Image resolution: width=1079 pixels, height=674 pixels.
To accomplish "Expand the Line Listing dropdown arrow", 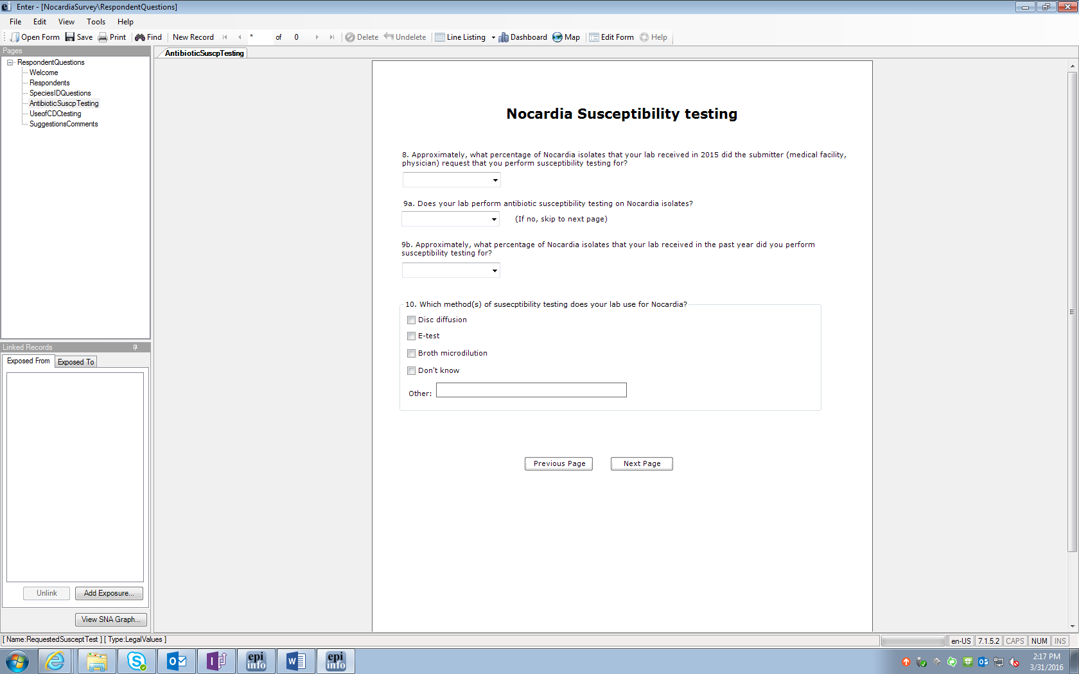I will coord(493,37).
